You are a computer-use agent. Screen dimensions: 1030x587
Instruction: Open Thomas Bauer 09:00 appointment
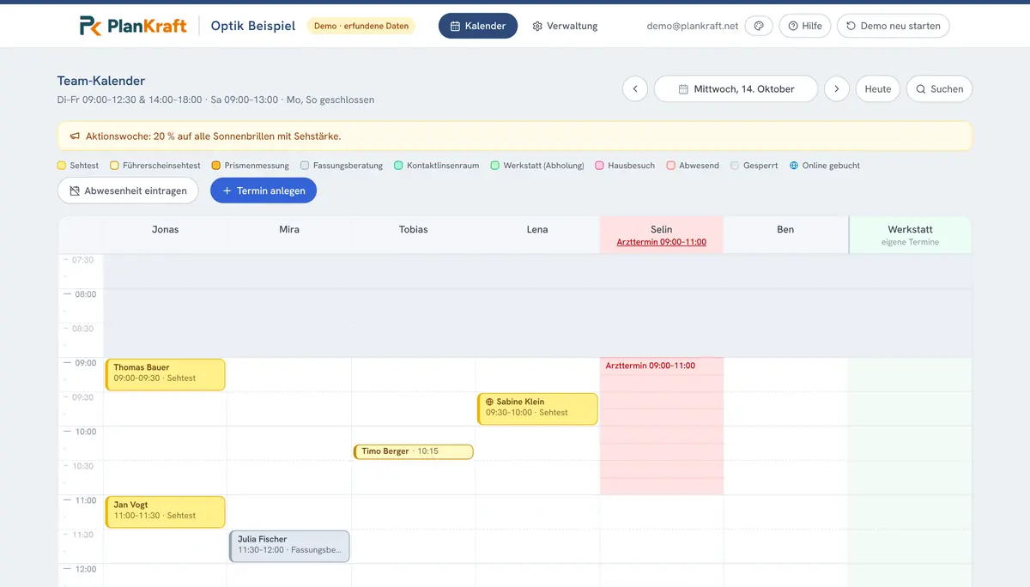[x=166, y=374]
